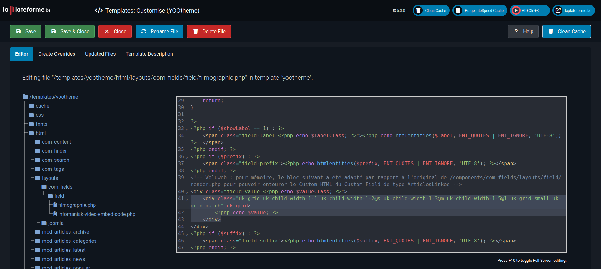Click the Purge LiteSpeed Cache button
The image size is (601, 269).
(480, 10)
